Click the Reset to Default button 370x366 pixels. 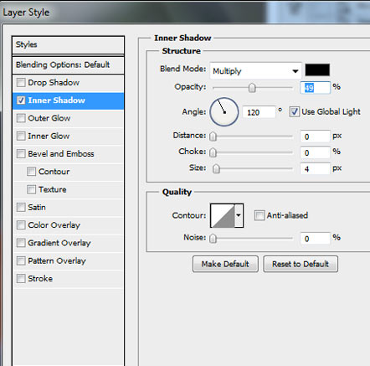301,264
